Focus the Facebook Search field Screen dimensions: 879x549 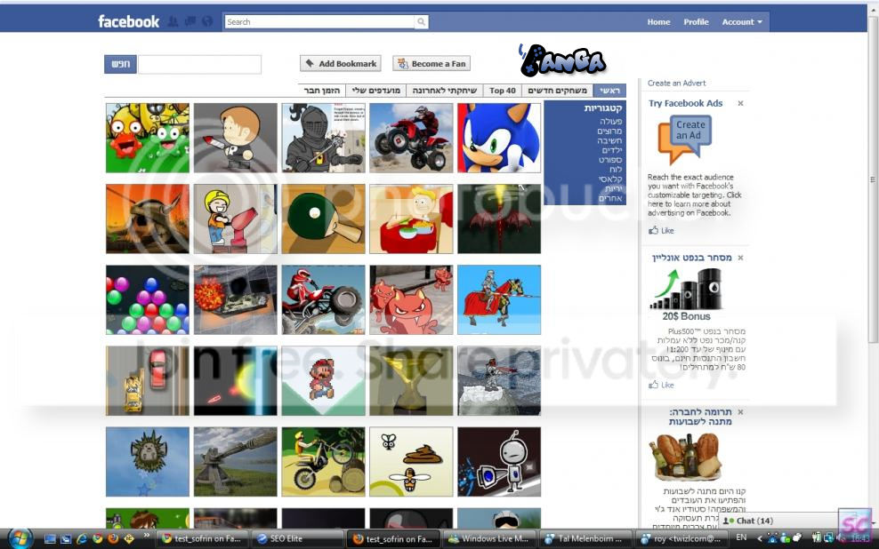click(319, 22)
